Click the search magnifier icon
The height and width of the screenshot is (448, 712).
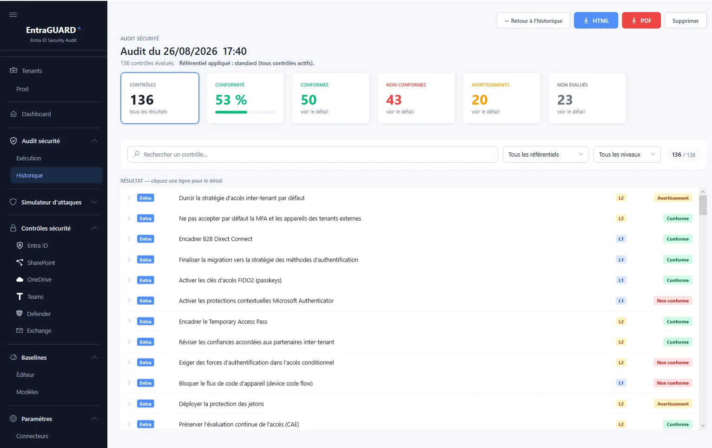[x=137, y=154]
